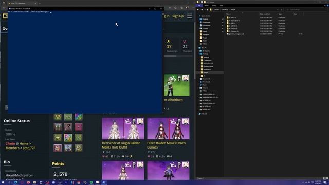The height and width of the screenshot is (185, 329).
Task: Click the comments icon showing 59
Action: point(123,156)
